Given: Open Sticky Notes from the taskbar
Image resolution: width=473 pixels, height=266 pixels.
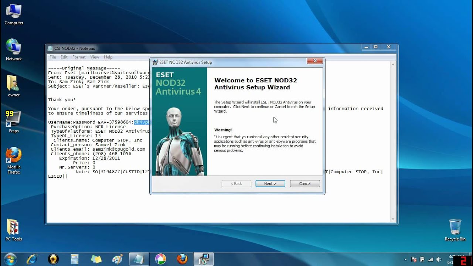Looking at the screenshot, I should click(96, 259).
